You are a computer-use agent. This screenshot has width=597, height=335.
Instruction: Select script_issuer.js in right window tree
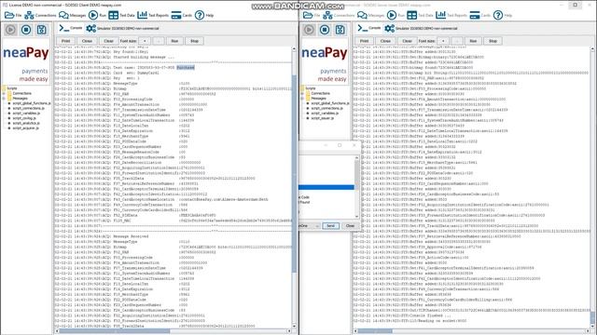coord(323,118)
